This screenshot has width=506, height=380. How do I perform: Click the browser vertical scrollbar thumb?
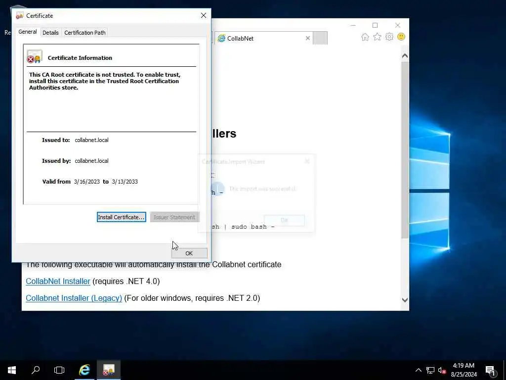pos(405,150)
